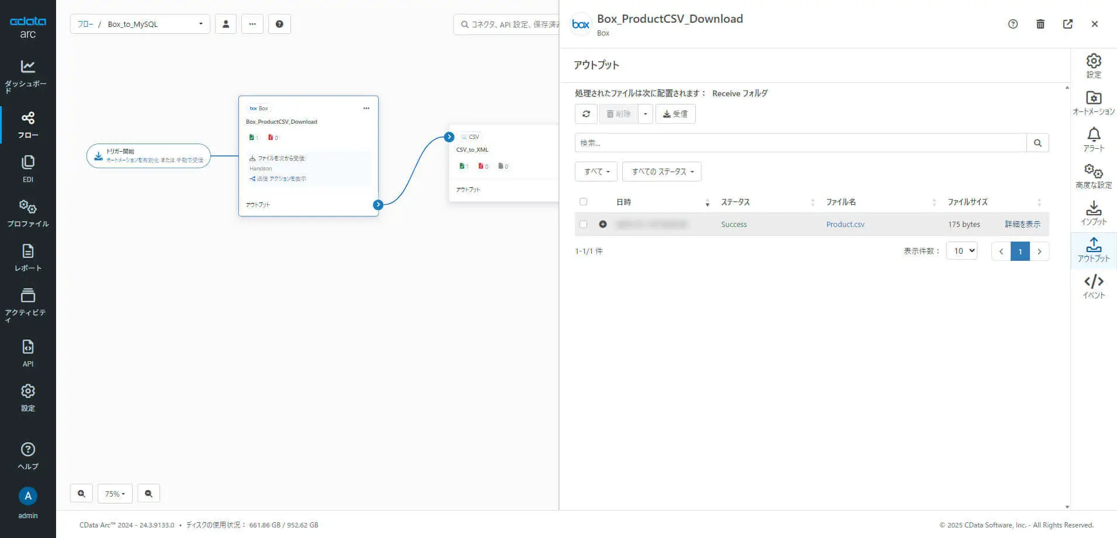Switch to the インプット tab

click(1094, 213)
